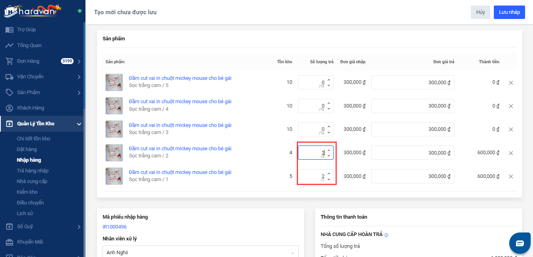
Task: Open Khách Hàng customers page
Action: pyautogui.click(x=30, y=108)
